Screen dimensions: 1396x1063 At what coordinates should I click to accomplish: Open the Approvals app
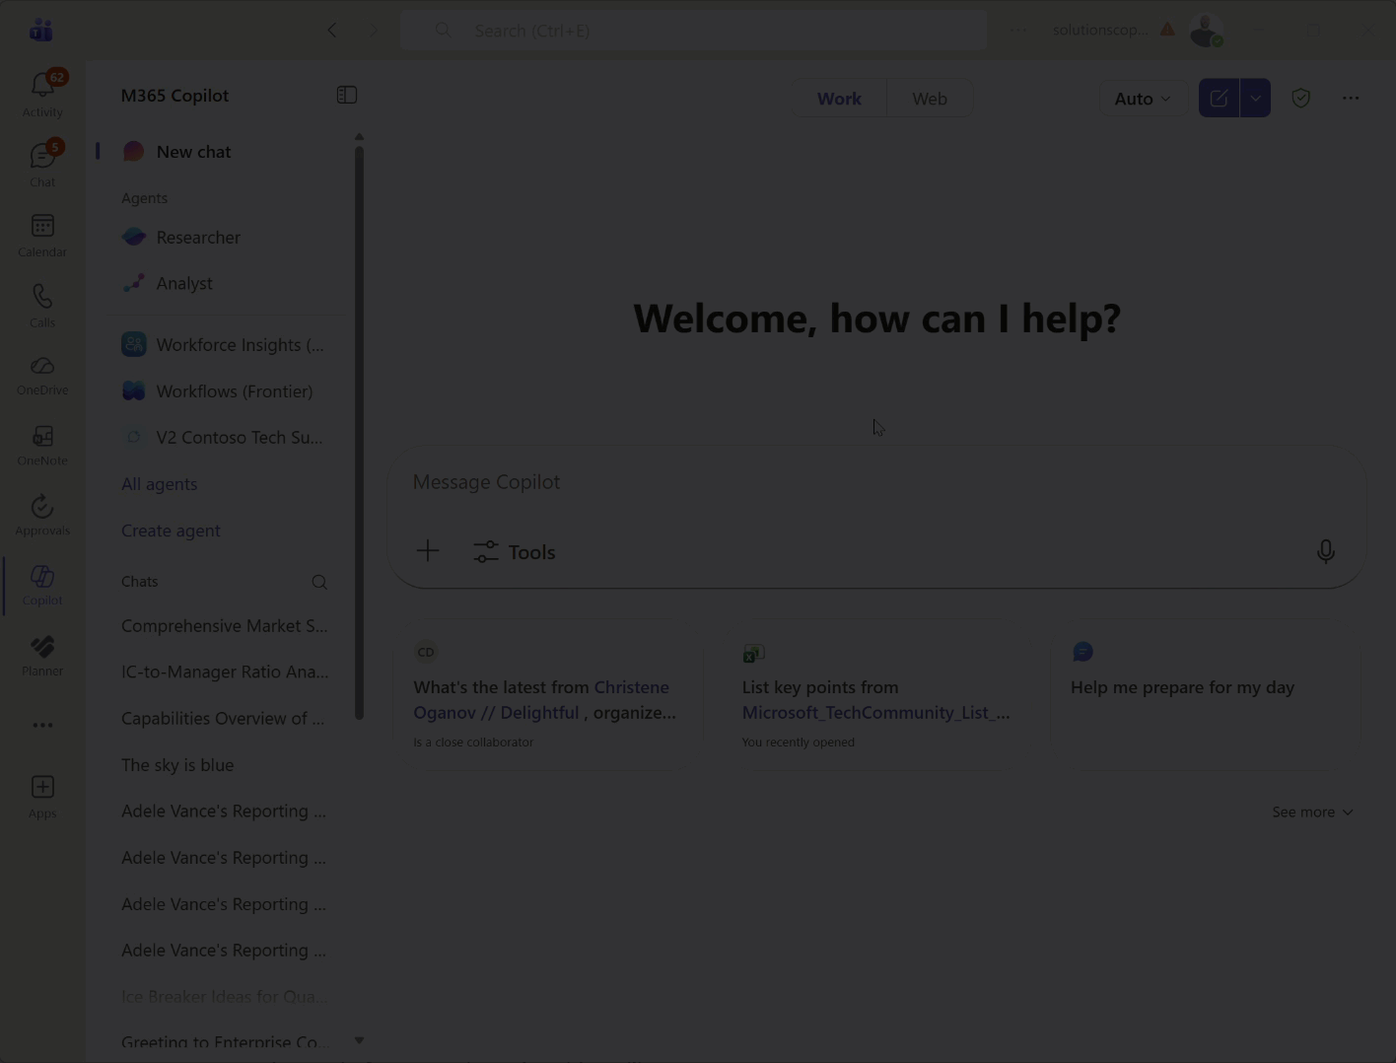(42, 515)
